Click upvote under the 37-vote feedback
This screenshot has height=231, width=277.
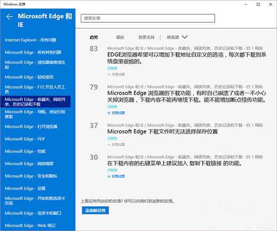[x=116, y=144]
